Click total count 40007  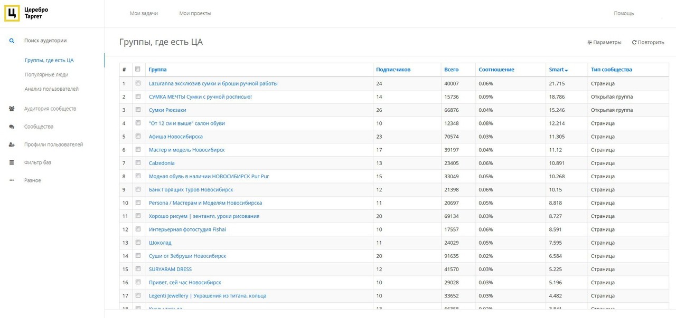tap(452, 83)
